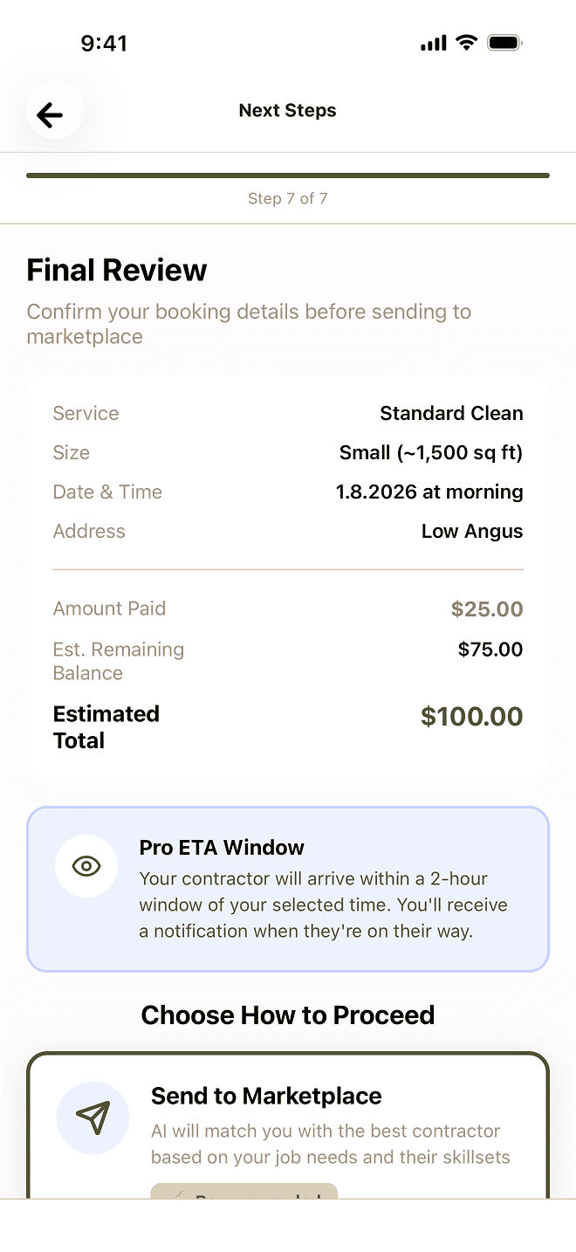The image size is (576, 1252).
Task: Tap the eye icon in Pro ETA Window
Action: (86, 866)
